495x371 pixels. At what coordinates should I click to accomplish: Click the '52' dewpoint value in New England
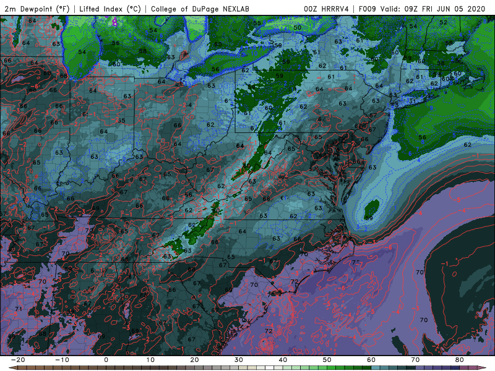(443, 22)
